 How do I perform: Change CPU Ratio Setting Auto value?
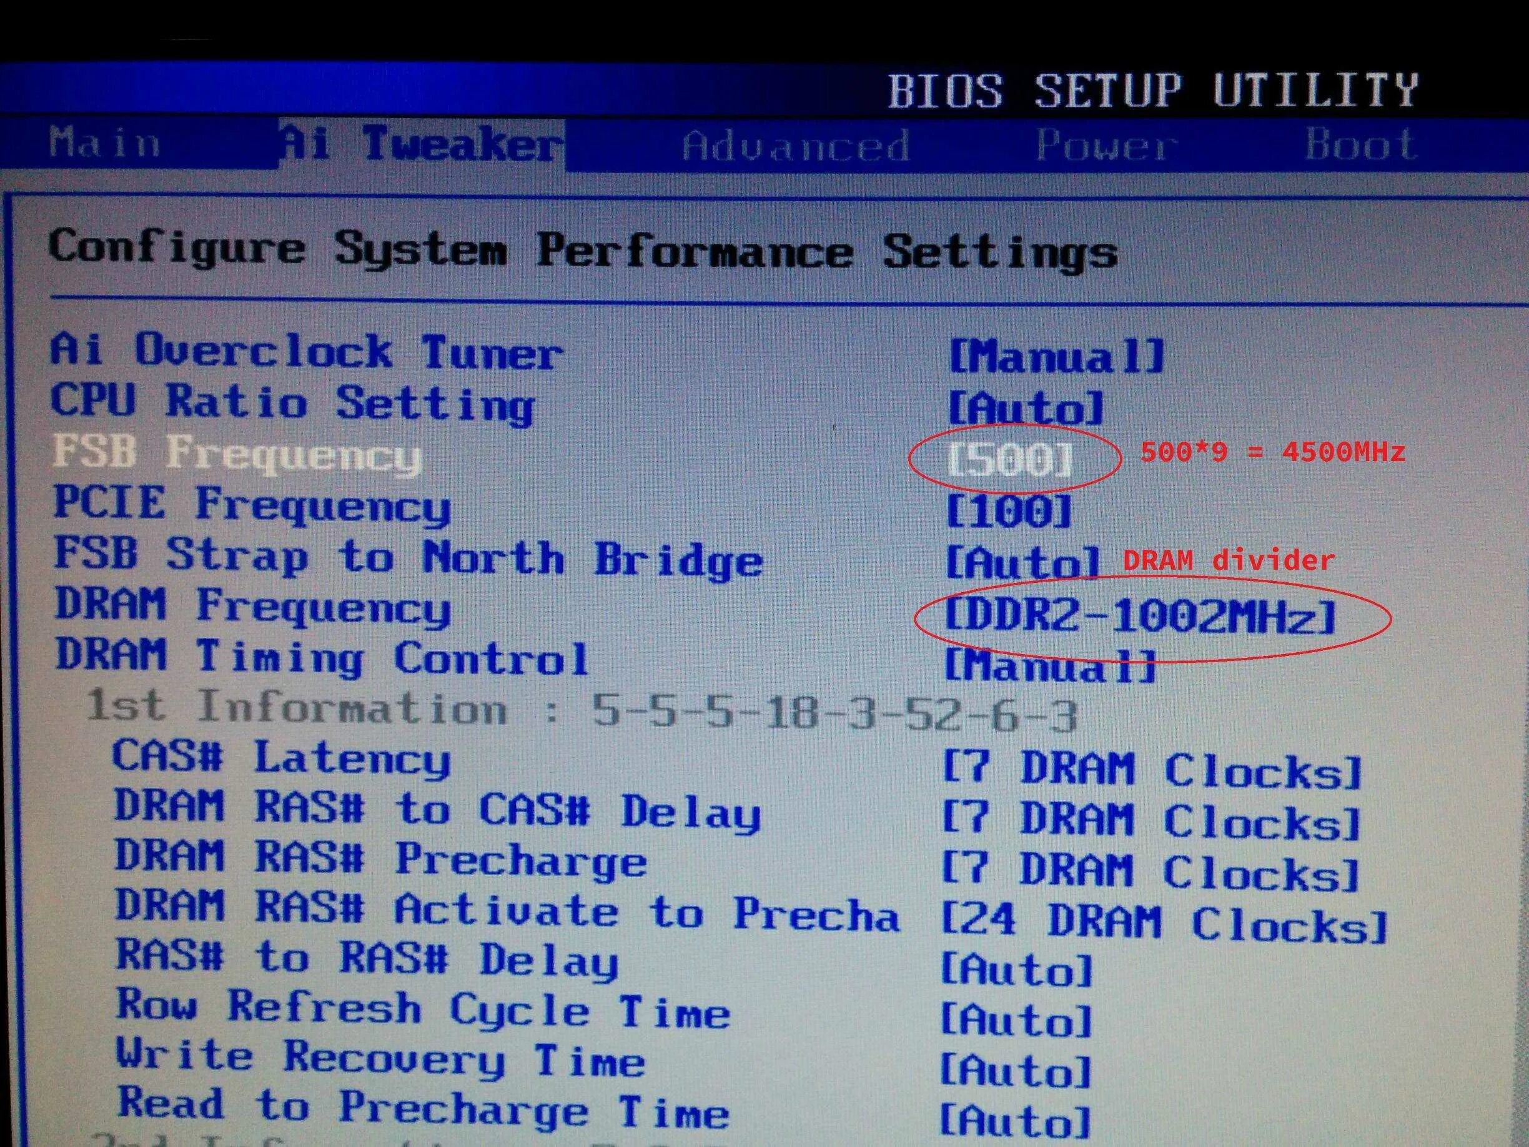coord(1025,407)
